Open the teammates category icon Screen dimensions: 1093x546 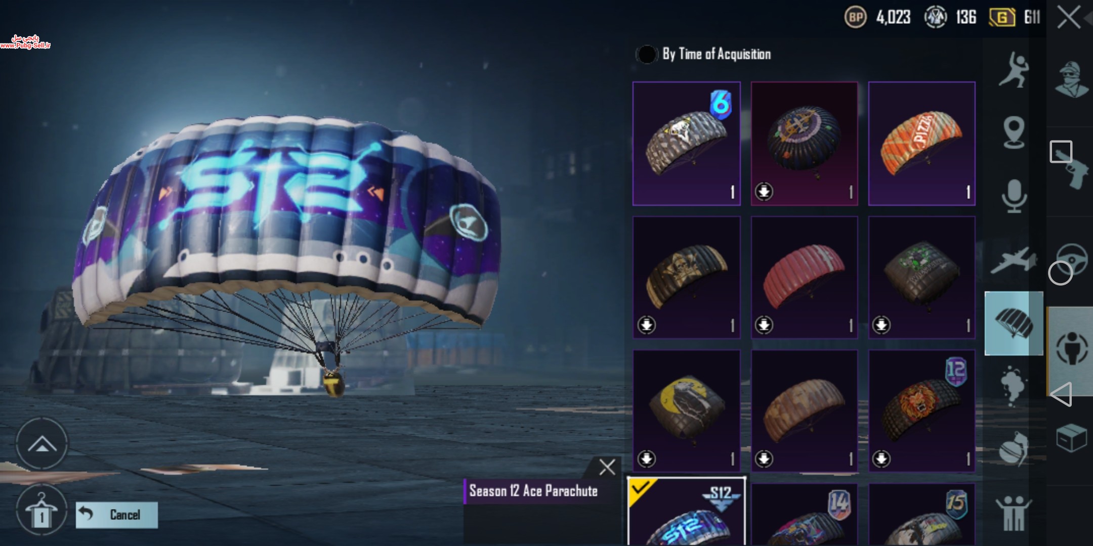1014,513
